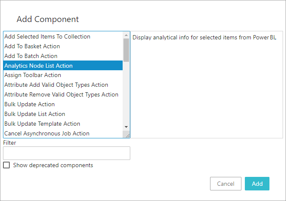This screenshot has height=201, width=286.
Task: Click Bulk Update List Action entry
Action: 35,114
